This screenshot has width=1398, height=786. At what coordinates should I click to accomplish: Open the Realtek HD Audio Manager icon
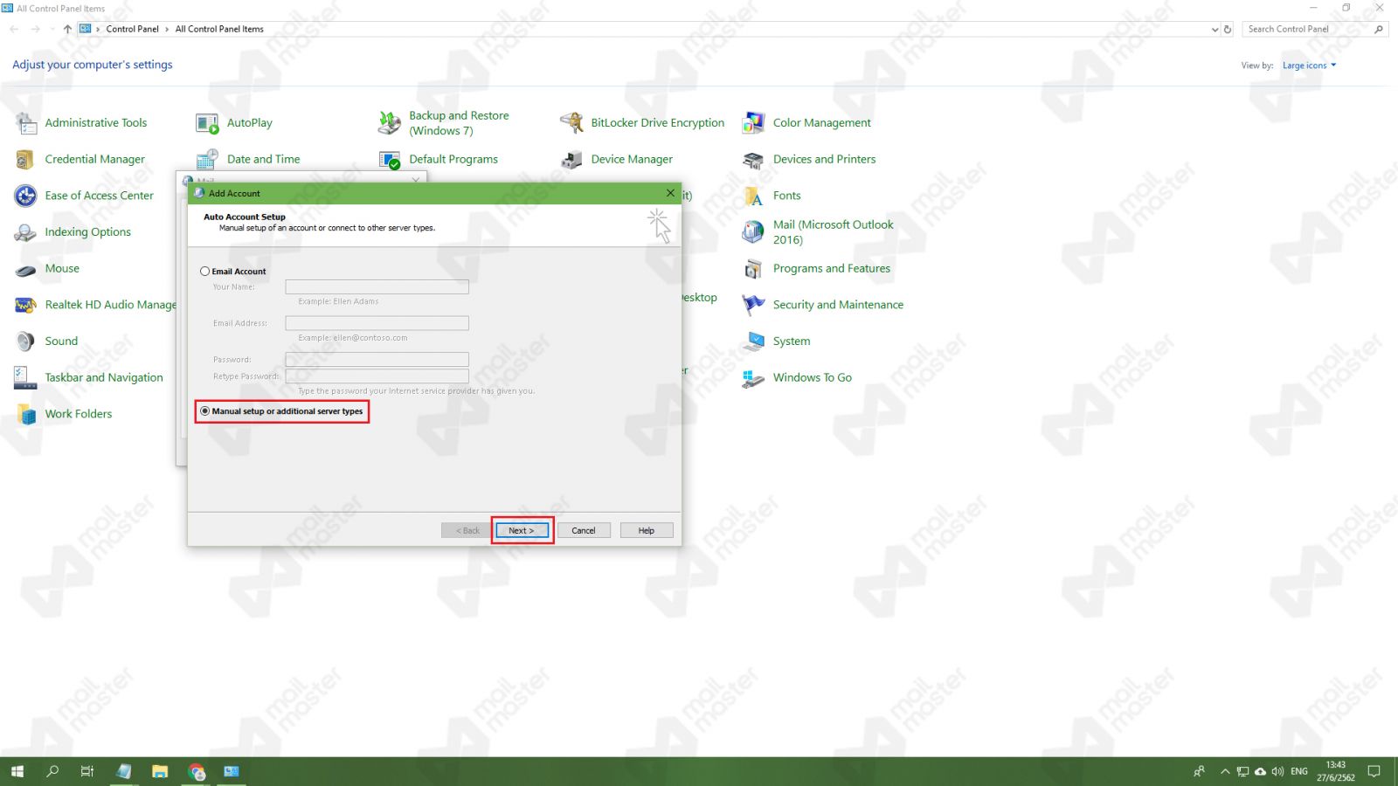click(x=26, y=305)
